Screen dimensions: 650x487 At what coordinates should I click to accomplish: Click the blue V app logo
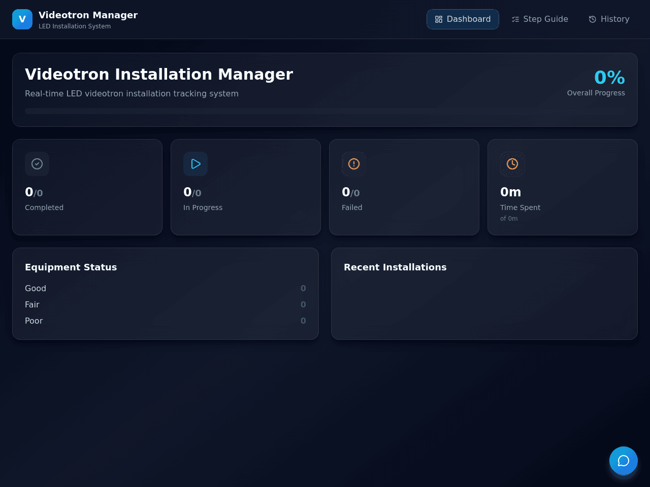(22, 19)
